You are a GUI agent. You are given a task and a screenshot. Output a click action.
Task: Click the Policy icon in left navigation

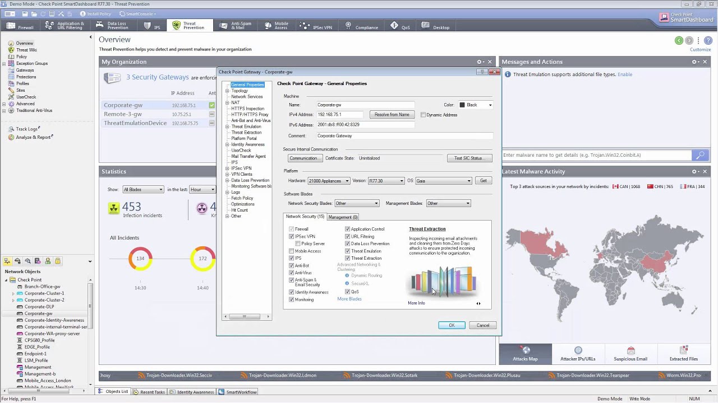(11, 57)
